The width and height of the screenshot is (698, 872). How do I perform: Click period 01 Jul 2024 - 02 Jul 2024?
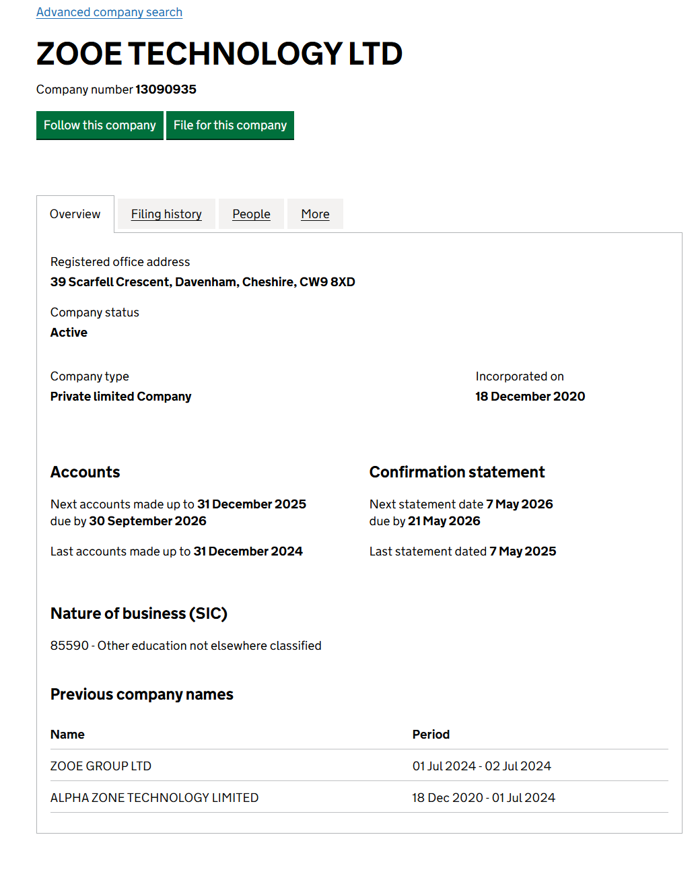[x=482, y=766]
